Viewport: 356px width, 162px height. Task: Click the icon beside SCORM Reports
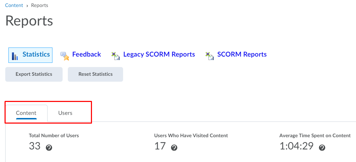[209, 56]
